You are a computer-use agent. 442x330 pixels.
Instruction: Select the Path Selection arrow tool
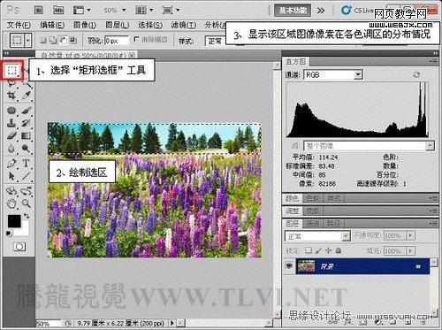[x=11, y=176]
